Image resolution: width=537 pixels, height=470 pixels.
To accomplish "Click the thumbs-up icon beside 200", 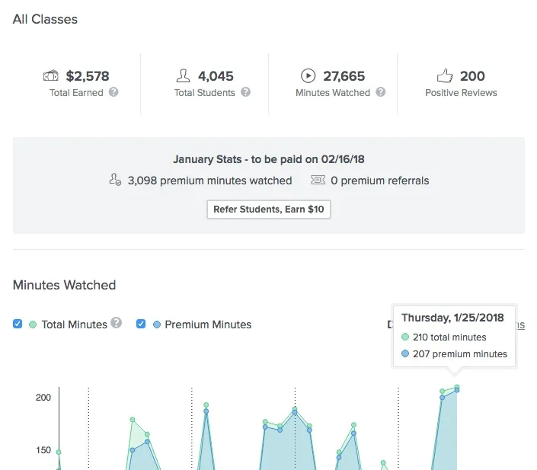I will point(445,75).
